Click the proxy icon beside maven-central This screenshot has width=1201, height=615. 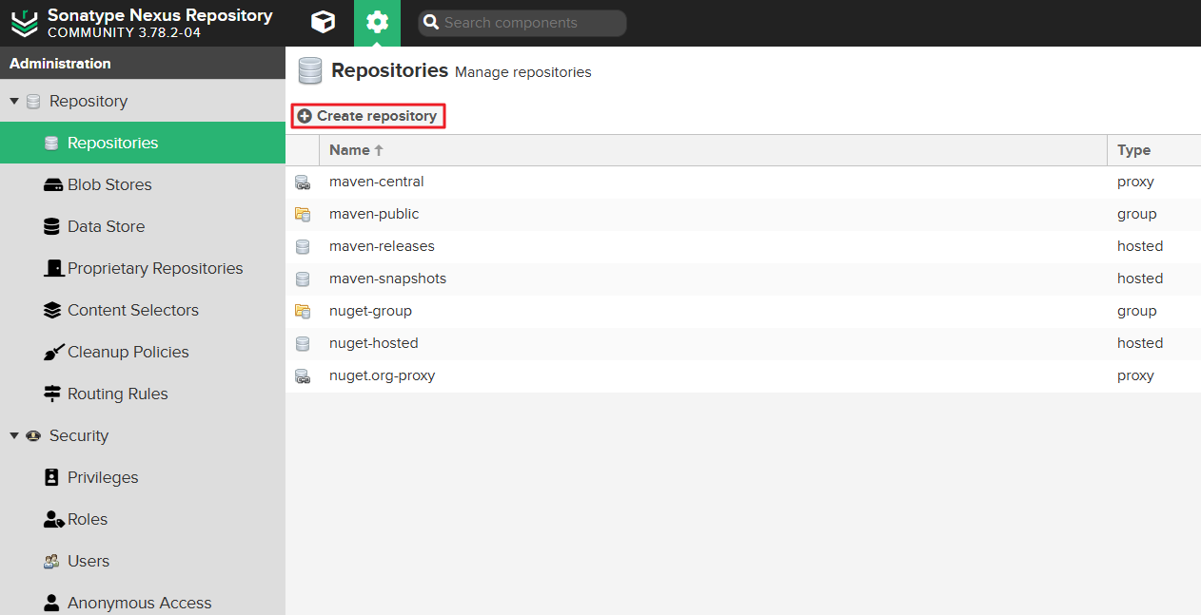tap(303, 182)
